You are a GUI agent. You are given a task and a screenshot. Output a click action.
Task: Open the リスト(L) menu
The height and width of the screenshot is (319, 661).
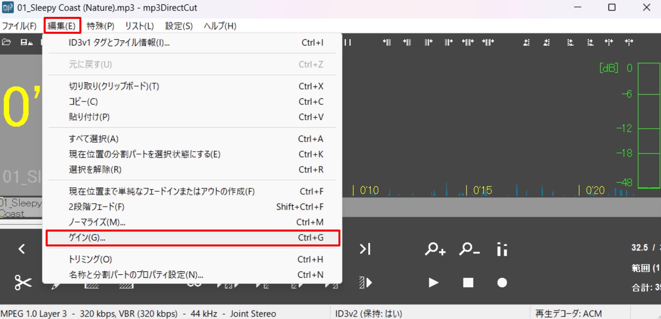click(x=139, y=26)
